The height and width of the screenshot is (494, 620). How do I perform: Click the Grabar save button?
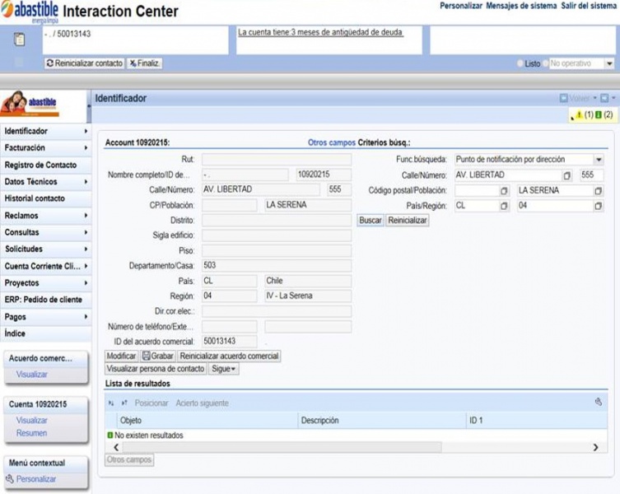(x=158, y=356)
